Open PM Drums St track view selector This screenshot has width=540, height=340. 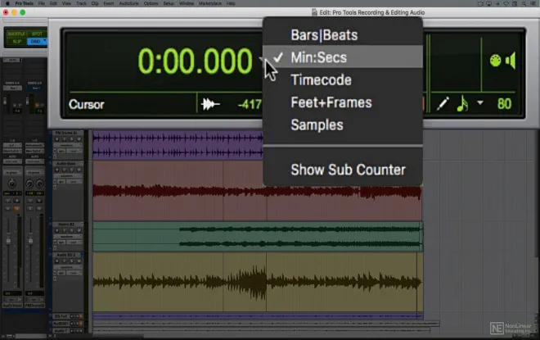click(x=67, y=145)
